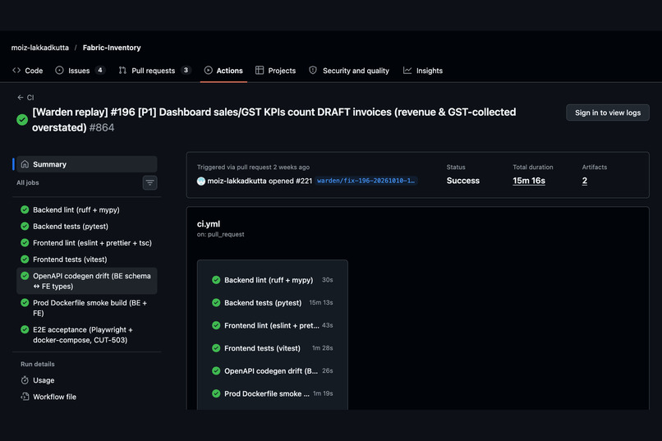The height and width of the screenshot is (441, 662).
Task: Click the Insights graph icon
Action: click(407, 70)
